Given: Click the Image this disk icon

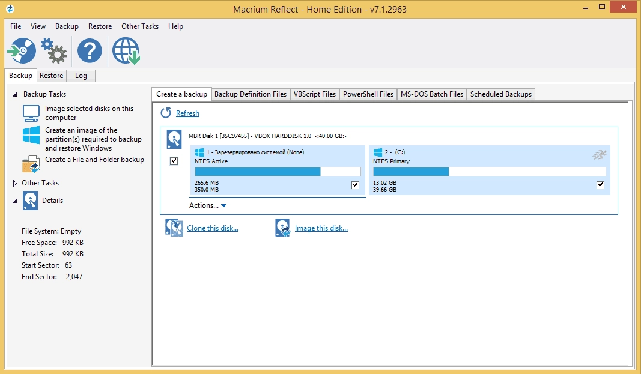Looking at the screenshot, I should click(x=282, y=228).
